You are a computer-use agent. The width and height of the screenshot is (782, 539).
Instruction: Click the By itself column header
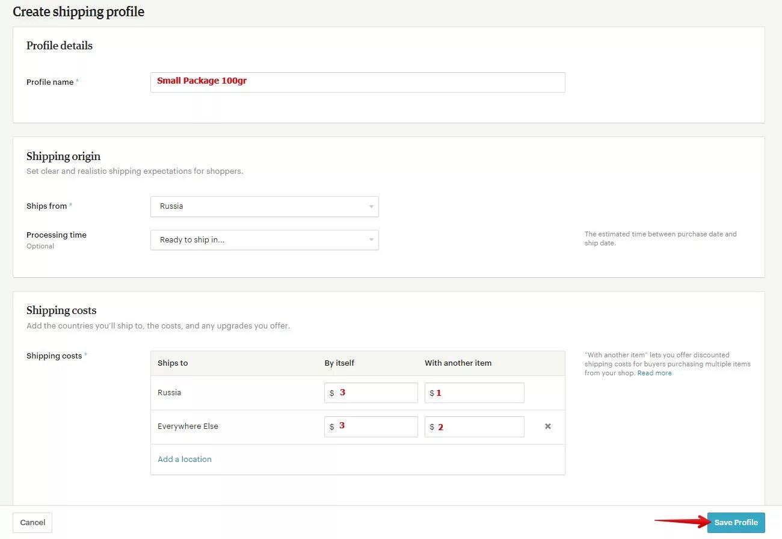(339, 363)
